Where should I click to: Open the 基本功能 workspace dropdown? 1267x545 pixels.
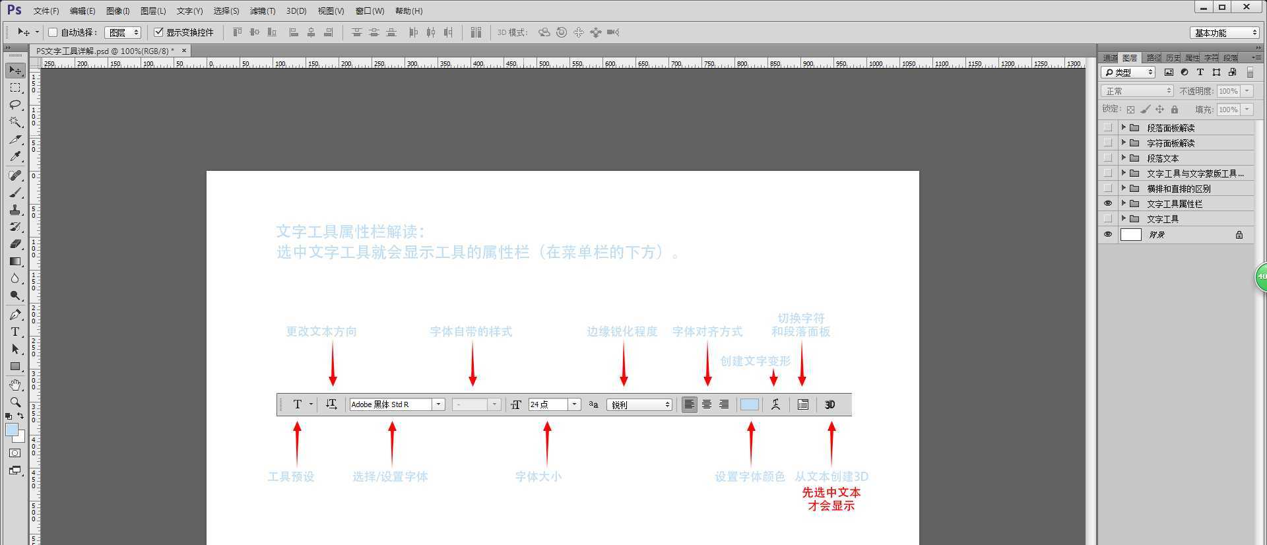1225,33
